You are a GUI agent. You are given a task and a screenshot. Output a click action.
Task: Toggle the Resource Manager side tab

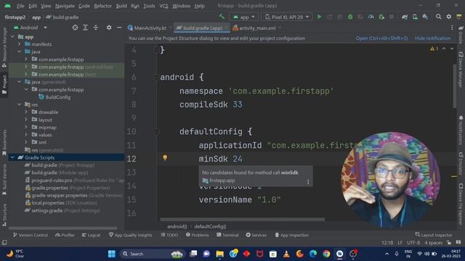pyautogui.click(x=4, y=47)
